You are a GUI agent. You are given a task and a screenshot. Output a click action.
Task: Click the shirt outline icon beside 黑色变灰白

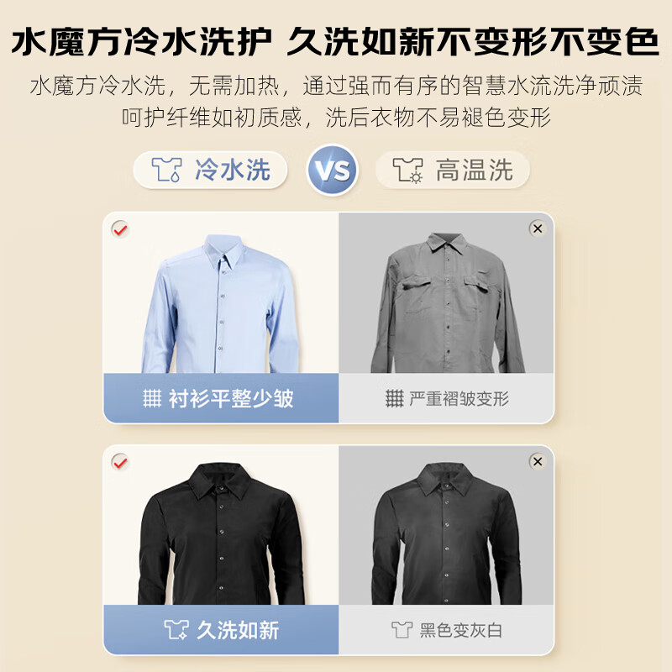(x=402, y=630)
